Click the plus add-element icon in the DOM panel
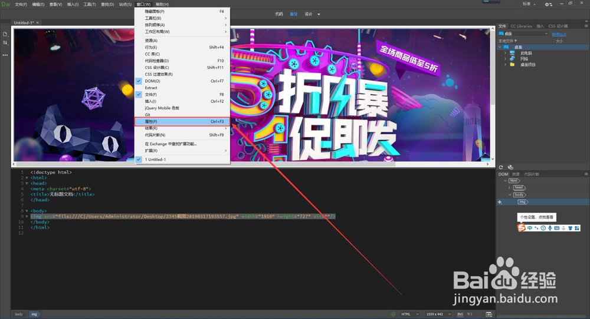Viewport: 590px width, 319px height. coord(500,202)
